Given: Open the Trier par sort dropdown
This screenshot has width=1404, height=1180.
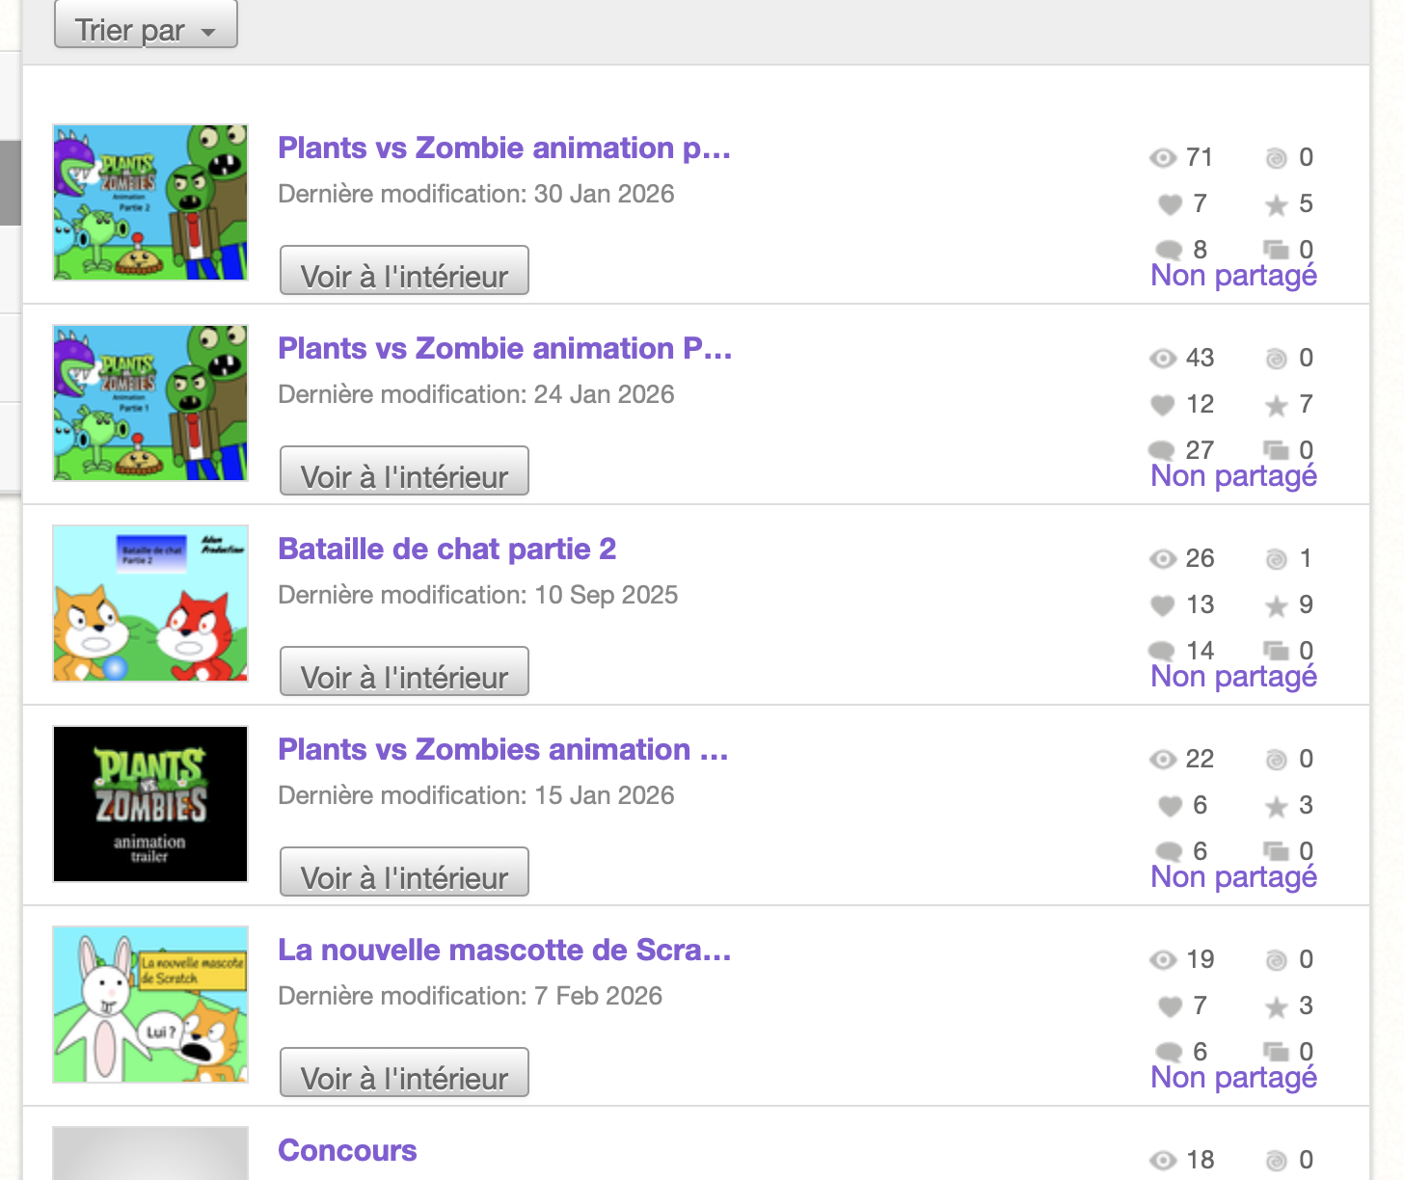Looking at the screenshot, I should click(x=146, y=27).
